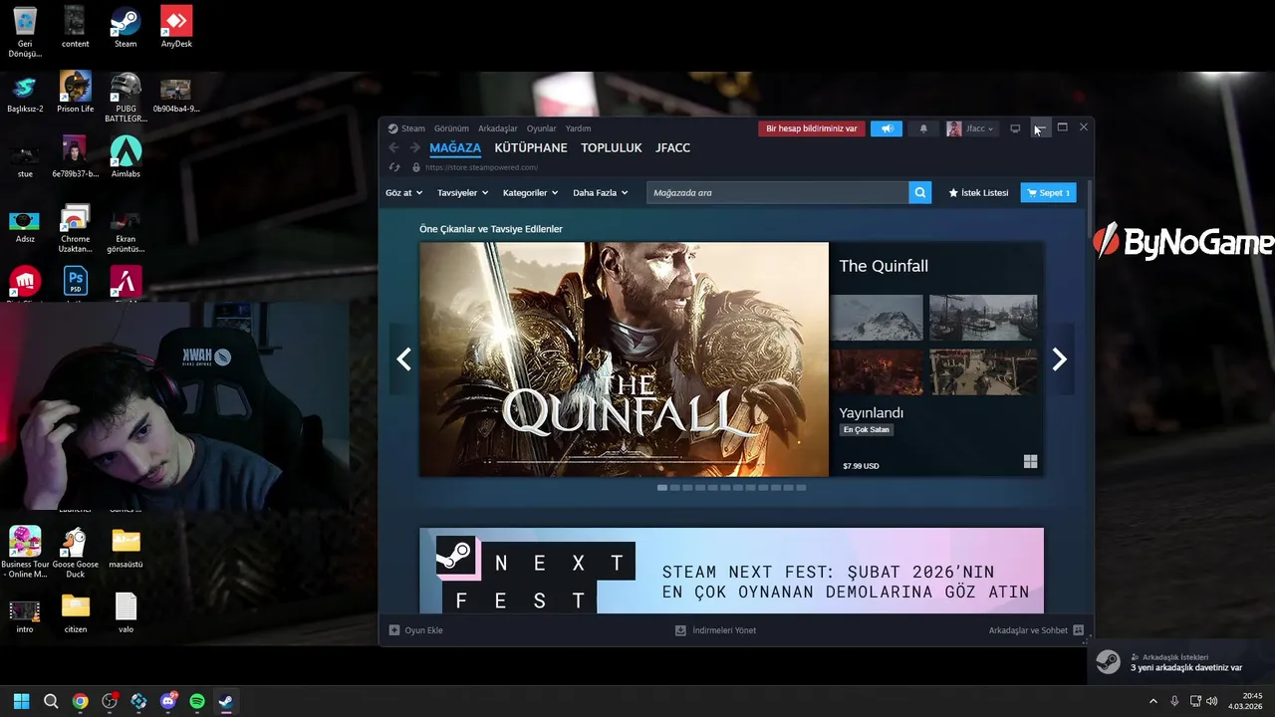
Task: Click the $7.99 USD price
Action: (861, 466)
